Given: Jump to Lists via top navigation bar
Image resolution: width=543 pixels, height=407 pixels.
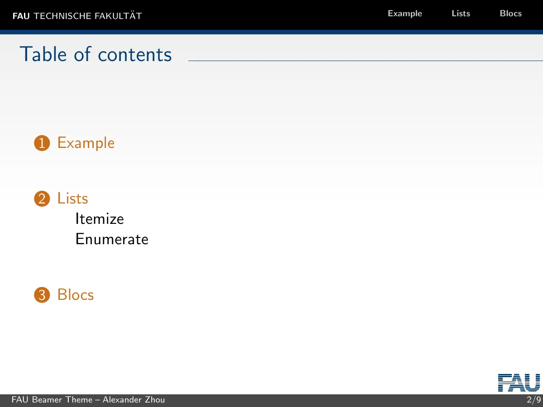Looking at the screenshot, I should [x=461, y=14].
